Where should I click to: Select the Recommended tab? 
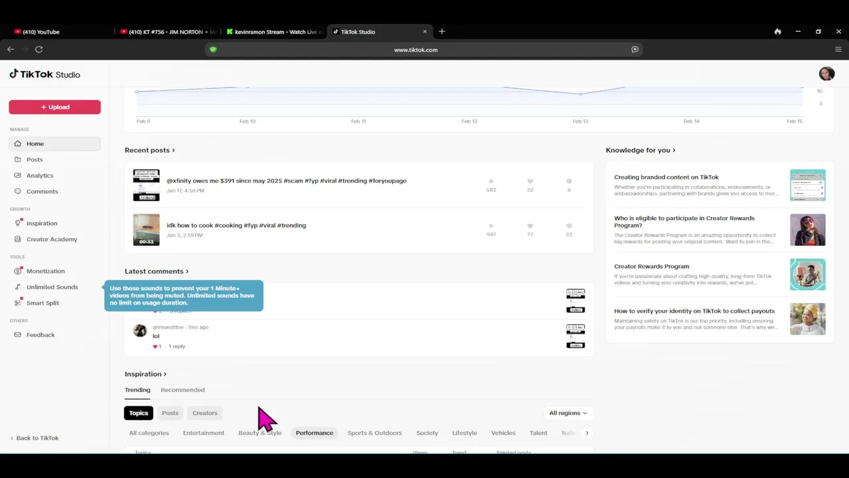click(182, 390)
